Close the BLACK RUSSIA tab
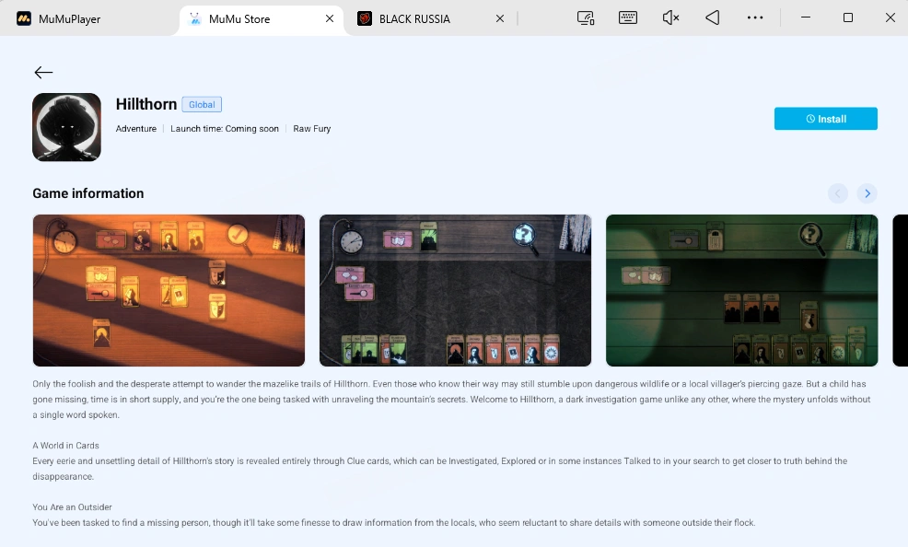 500,18
